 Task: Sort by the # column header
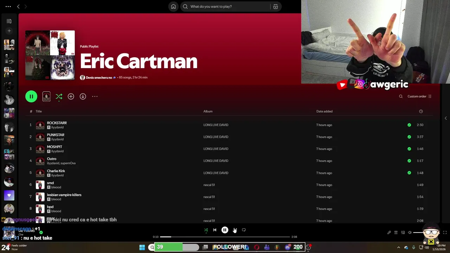click(x=31, y=111)
